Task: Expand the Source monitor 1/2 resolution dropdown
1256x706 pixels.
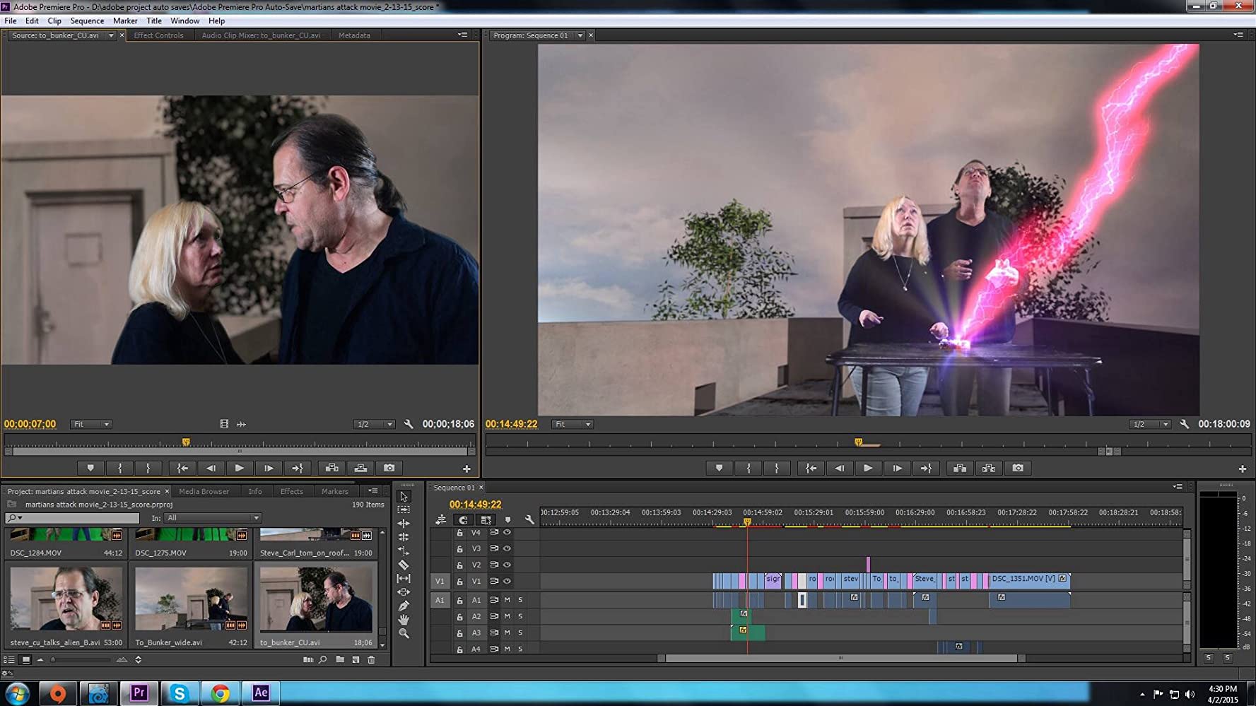Action: 374,424
